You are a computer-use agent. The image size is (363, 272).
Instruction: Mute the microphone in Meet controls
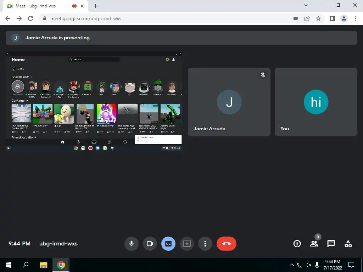coord(131,244)
